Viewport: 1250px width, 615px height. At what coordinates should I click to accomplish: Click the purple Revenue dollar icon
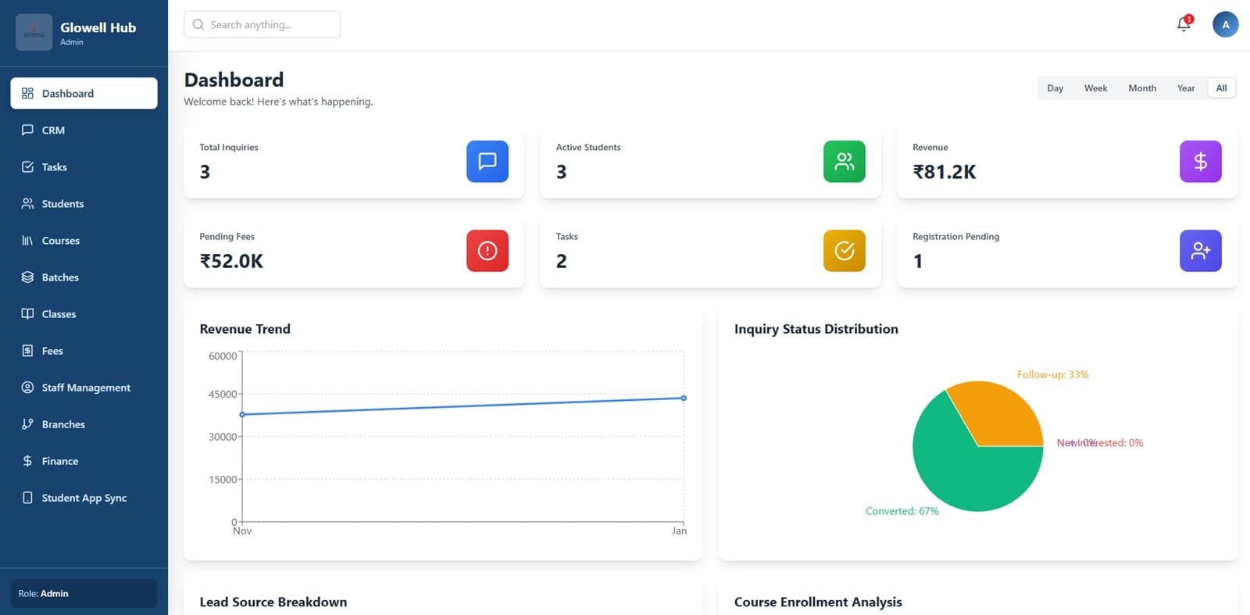[1201, 161]
